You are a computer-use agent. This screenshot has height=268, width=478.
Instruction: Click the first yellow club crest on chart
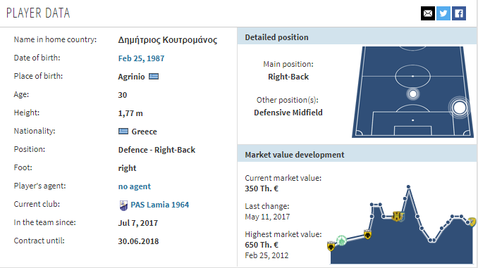click(331, 245)
